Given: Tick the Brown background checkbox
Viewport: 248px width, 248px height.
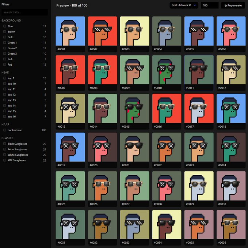Looking at the screenshot, I should click(x=5, y=32).
